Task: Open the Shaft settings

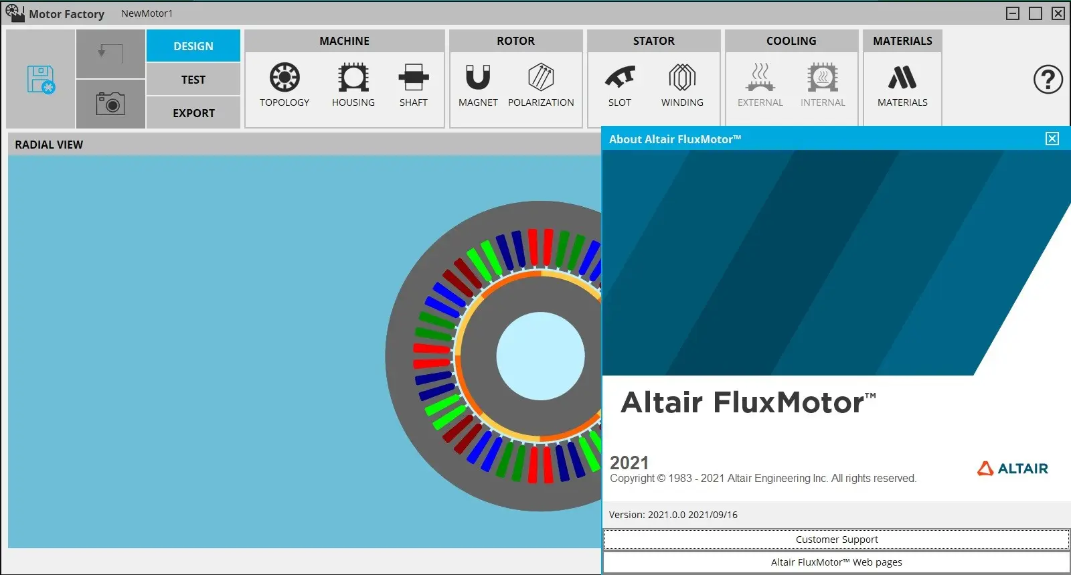Action: 414,85
